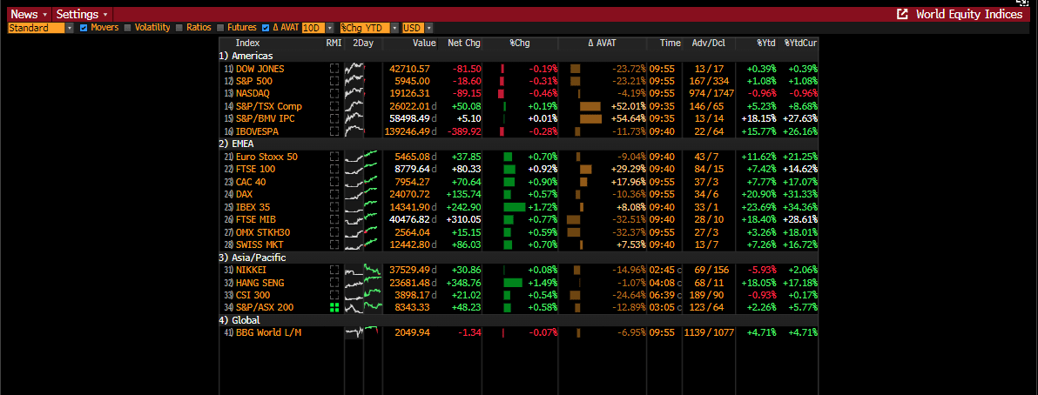
Task: Click the %YtdCur column header
Action: coord(800,43)
